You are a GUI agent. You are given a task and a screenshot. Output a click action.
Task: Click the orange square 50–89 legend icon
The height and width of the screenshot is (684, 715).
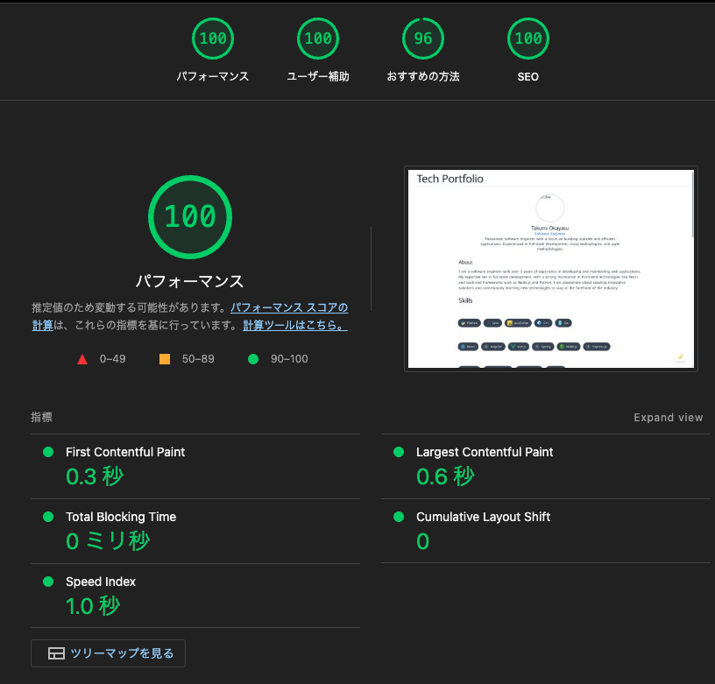coord(165,359)
